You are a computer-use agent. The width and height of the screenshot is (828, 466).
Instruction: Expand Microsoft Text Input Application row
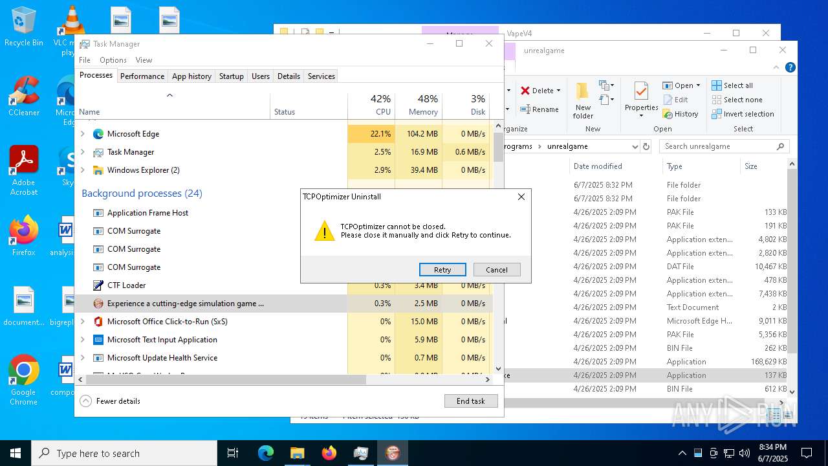click(82, 340)
